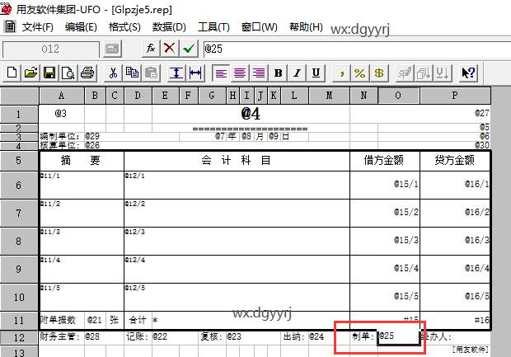The width and height of the screenshot is (511, 357).
Task: Select column header P
Action: pos(455,96)
